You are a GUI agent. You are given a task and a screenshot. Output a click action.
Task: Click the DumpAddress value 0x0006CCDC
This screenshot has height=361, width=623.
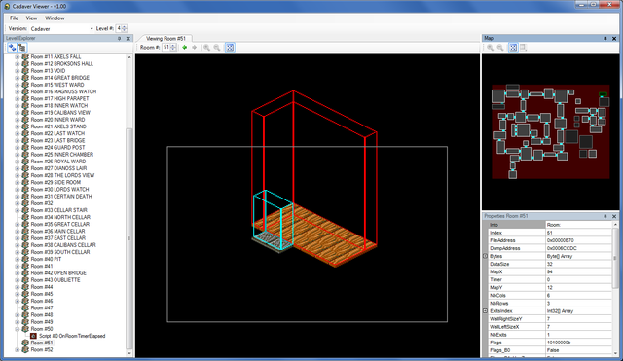coord(578,248)
